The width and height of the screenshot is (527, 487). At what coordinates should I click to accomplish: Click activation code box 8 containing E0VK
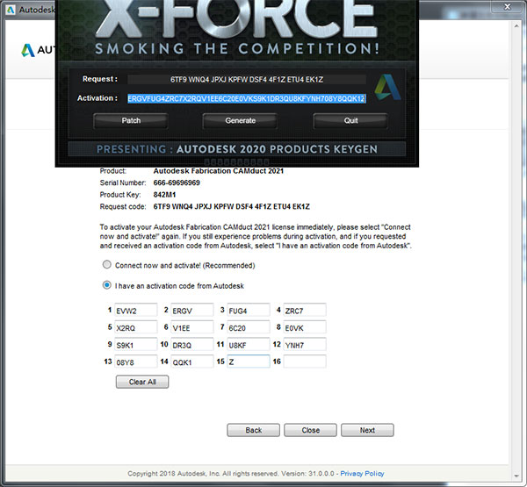tap(305, 327)
